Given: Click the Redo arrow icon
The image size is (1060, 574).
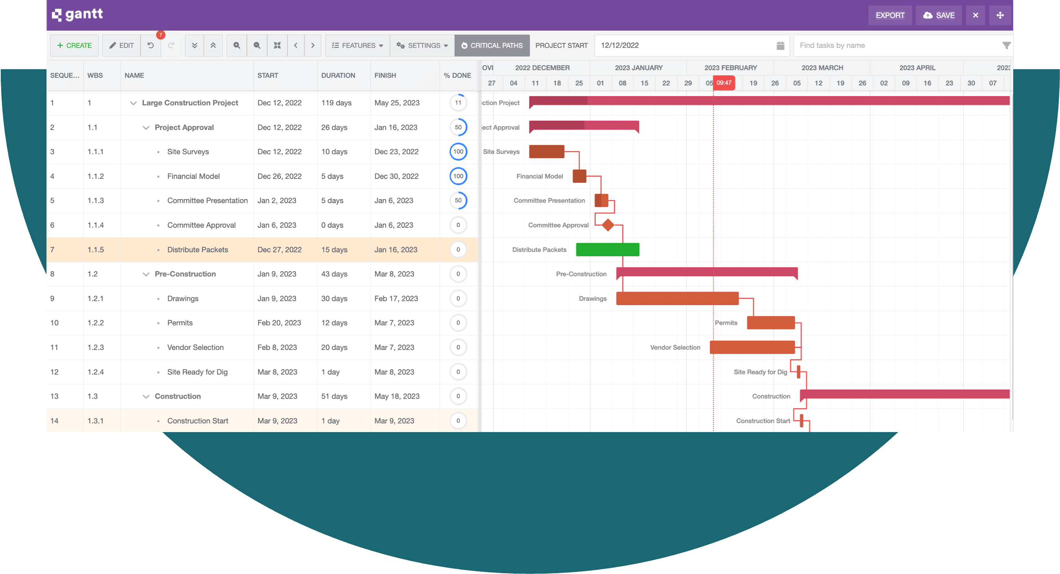Looking at the screenshot, I should coord(171,45).
